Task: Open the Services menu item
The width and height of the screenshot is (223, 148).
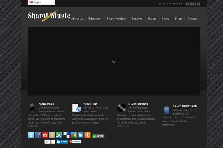Action: pos(137,18)
